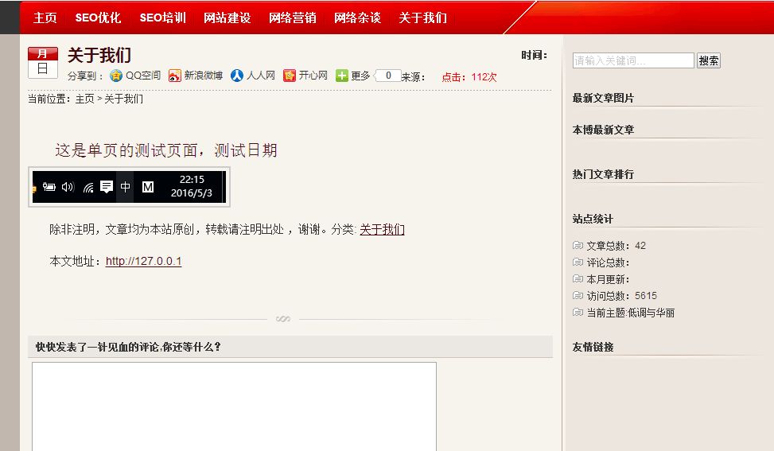Click the 主页 breadcrumb link
Screen dimensions: 774x451
tap(84, 99)
